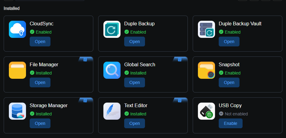286x138 pixels.
Task: Select the USB Copy title text
Action: click(230, 106)
